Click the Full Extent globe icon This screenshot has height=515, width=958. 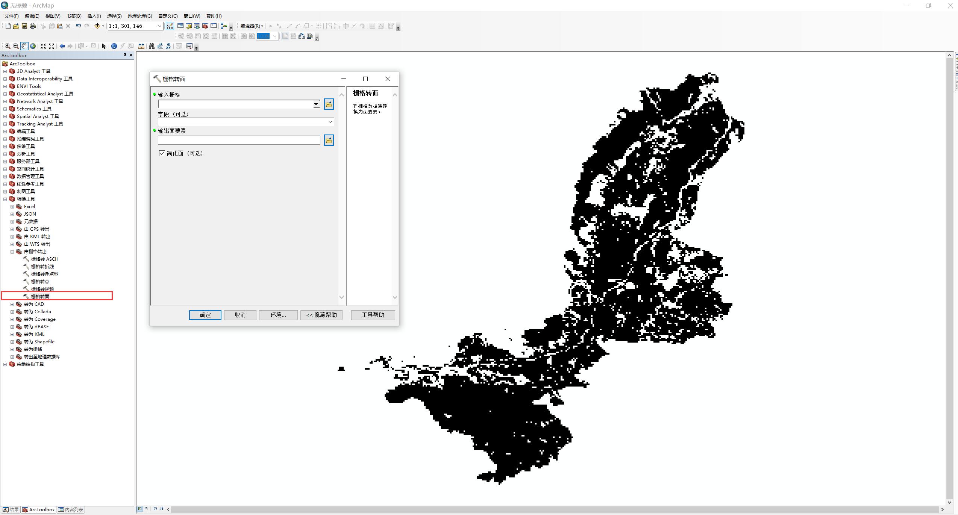click(x=33, y=46)
